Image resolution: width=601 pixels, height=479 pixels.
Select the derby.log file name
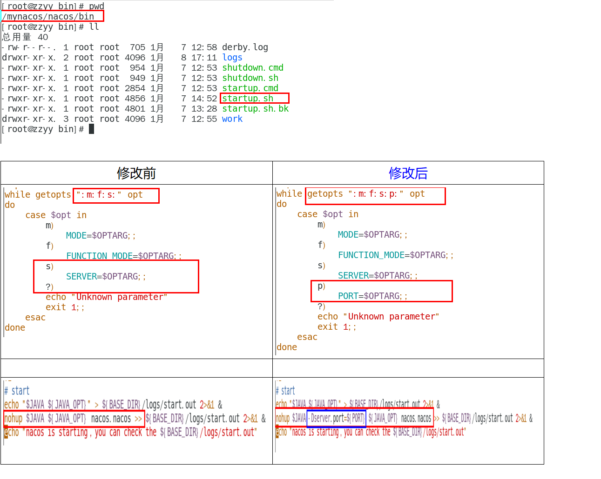(245, 47)
